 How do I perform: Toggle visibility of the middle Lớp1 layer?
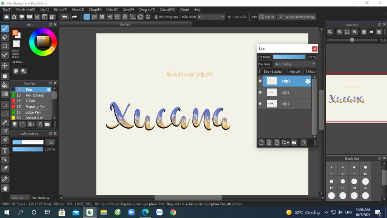click(x=260, y=92)
